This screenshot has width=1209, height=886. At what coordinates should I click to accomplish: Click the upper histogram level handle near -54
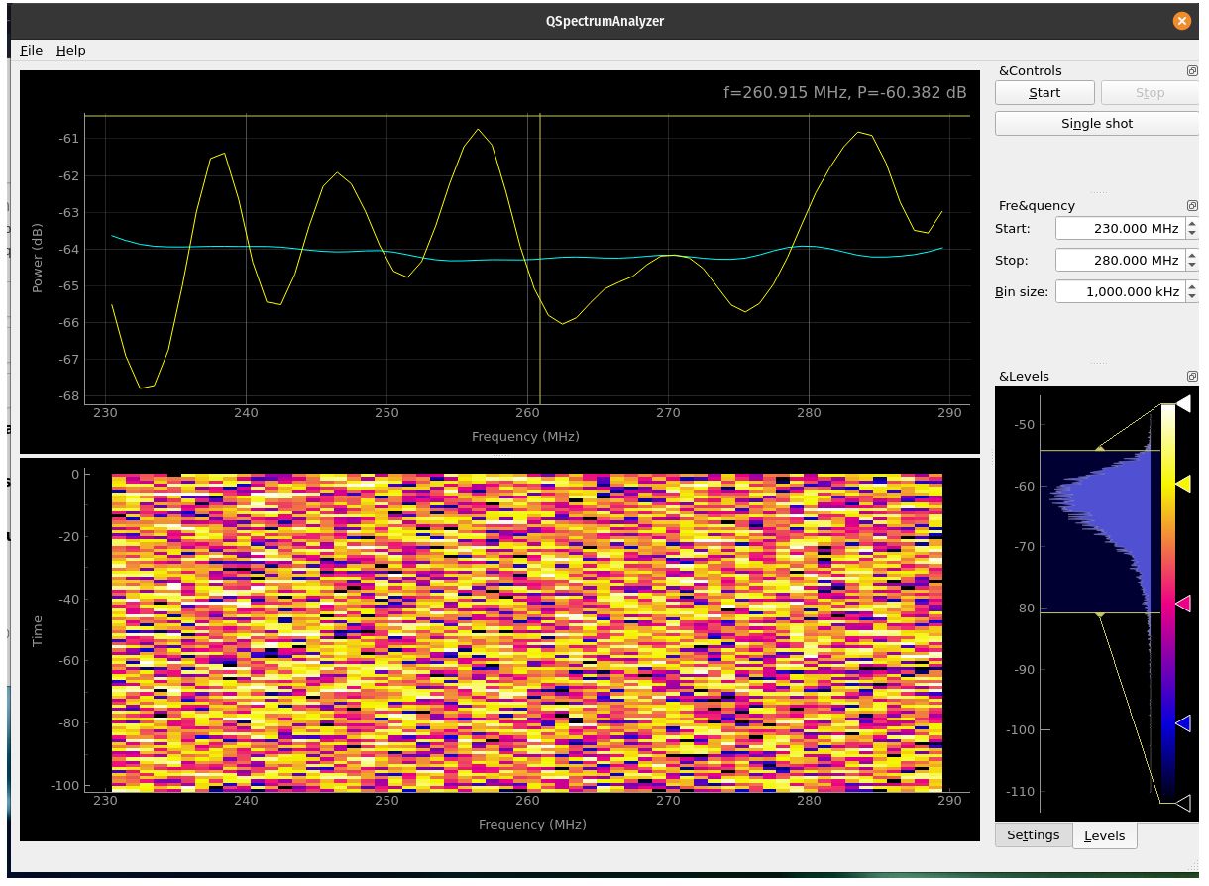pyautogui.click(x=1099, y=449)
